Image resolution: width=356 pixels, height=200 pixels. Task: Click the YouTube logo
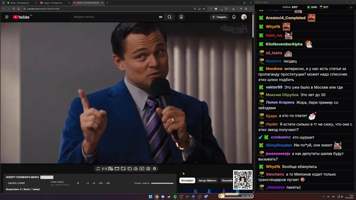point(21,17)
